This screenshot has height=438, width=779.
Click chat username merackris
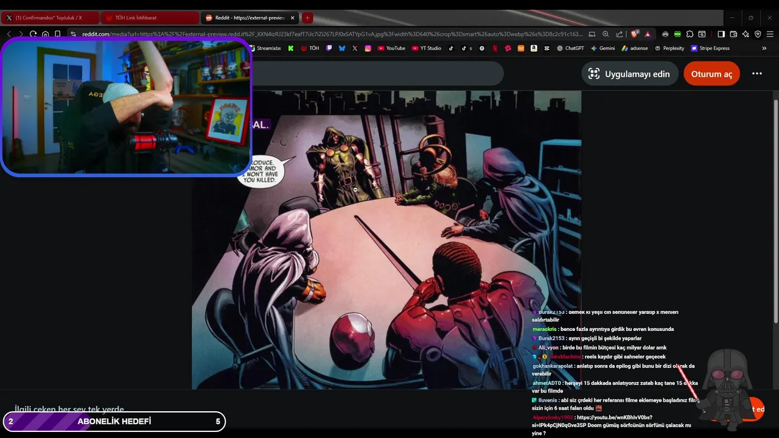point(545,329)
